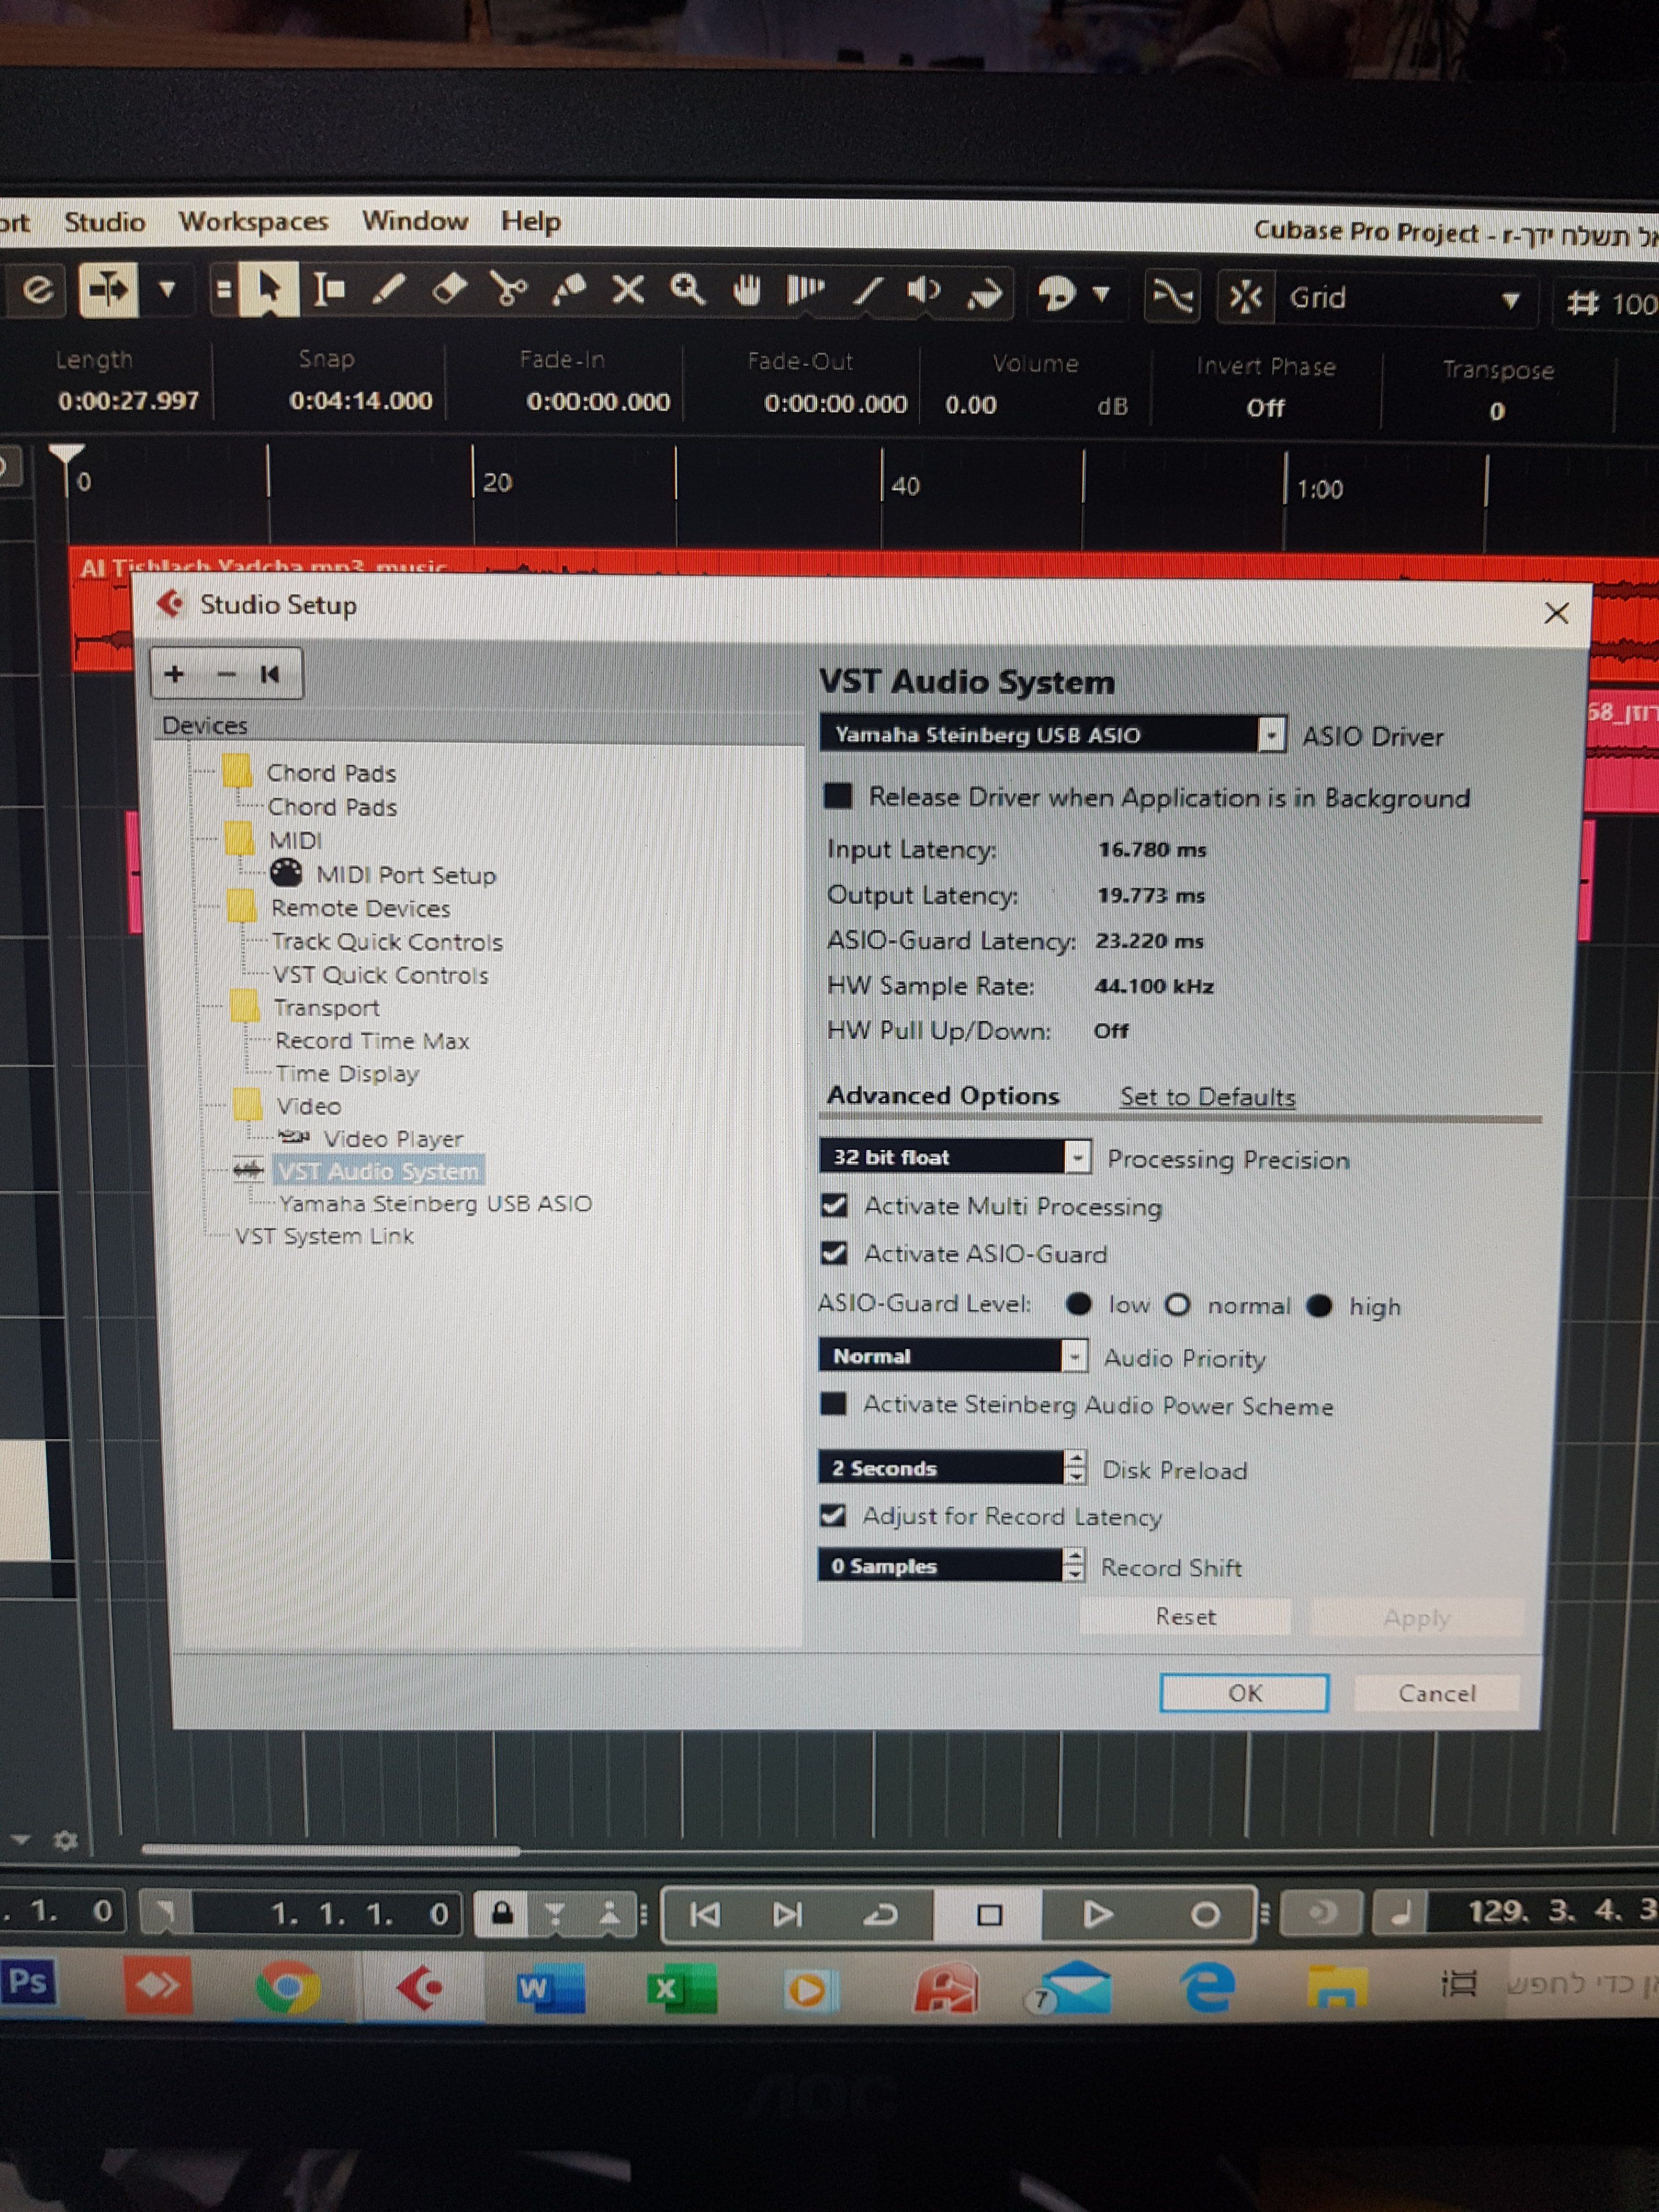Viewport: 1659px width, 2212px height.
Task: Click the transport Play button
Action: 1097,1913
